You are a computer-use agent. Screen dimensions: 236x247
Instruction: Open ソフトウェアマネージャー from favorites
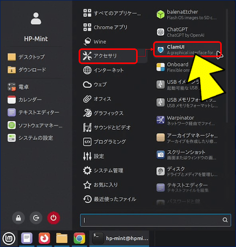35,126
